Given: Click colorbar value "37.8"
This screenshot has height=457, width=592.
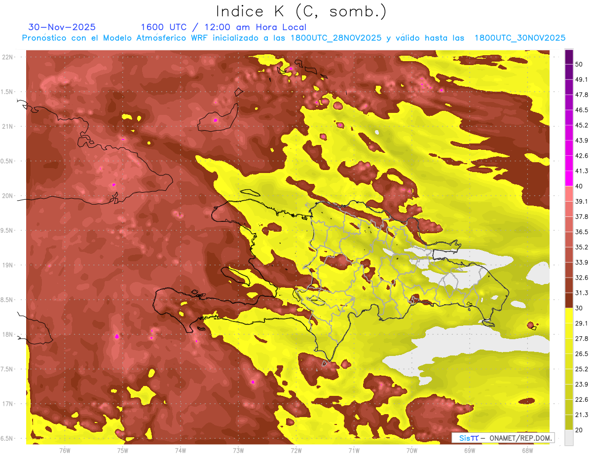Looking at the screenshot, I should tap(581, 216).
